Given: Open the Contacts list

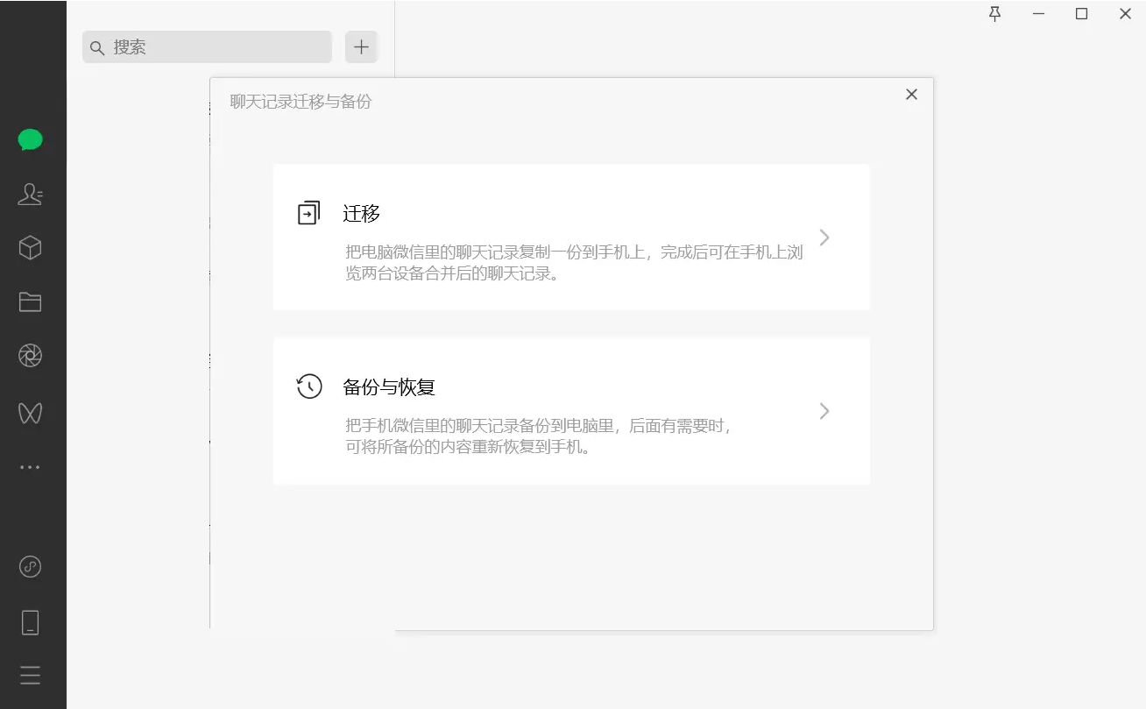Looking at the screenshot, I should click(30, 195).
